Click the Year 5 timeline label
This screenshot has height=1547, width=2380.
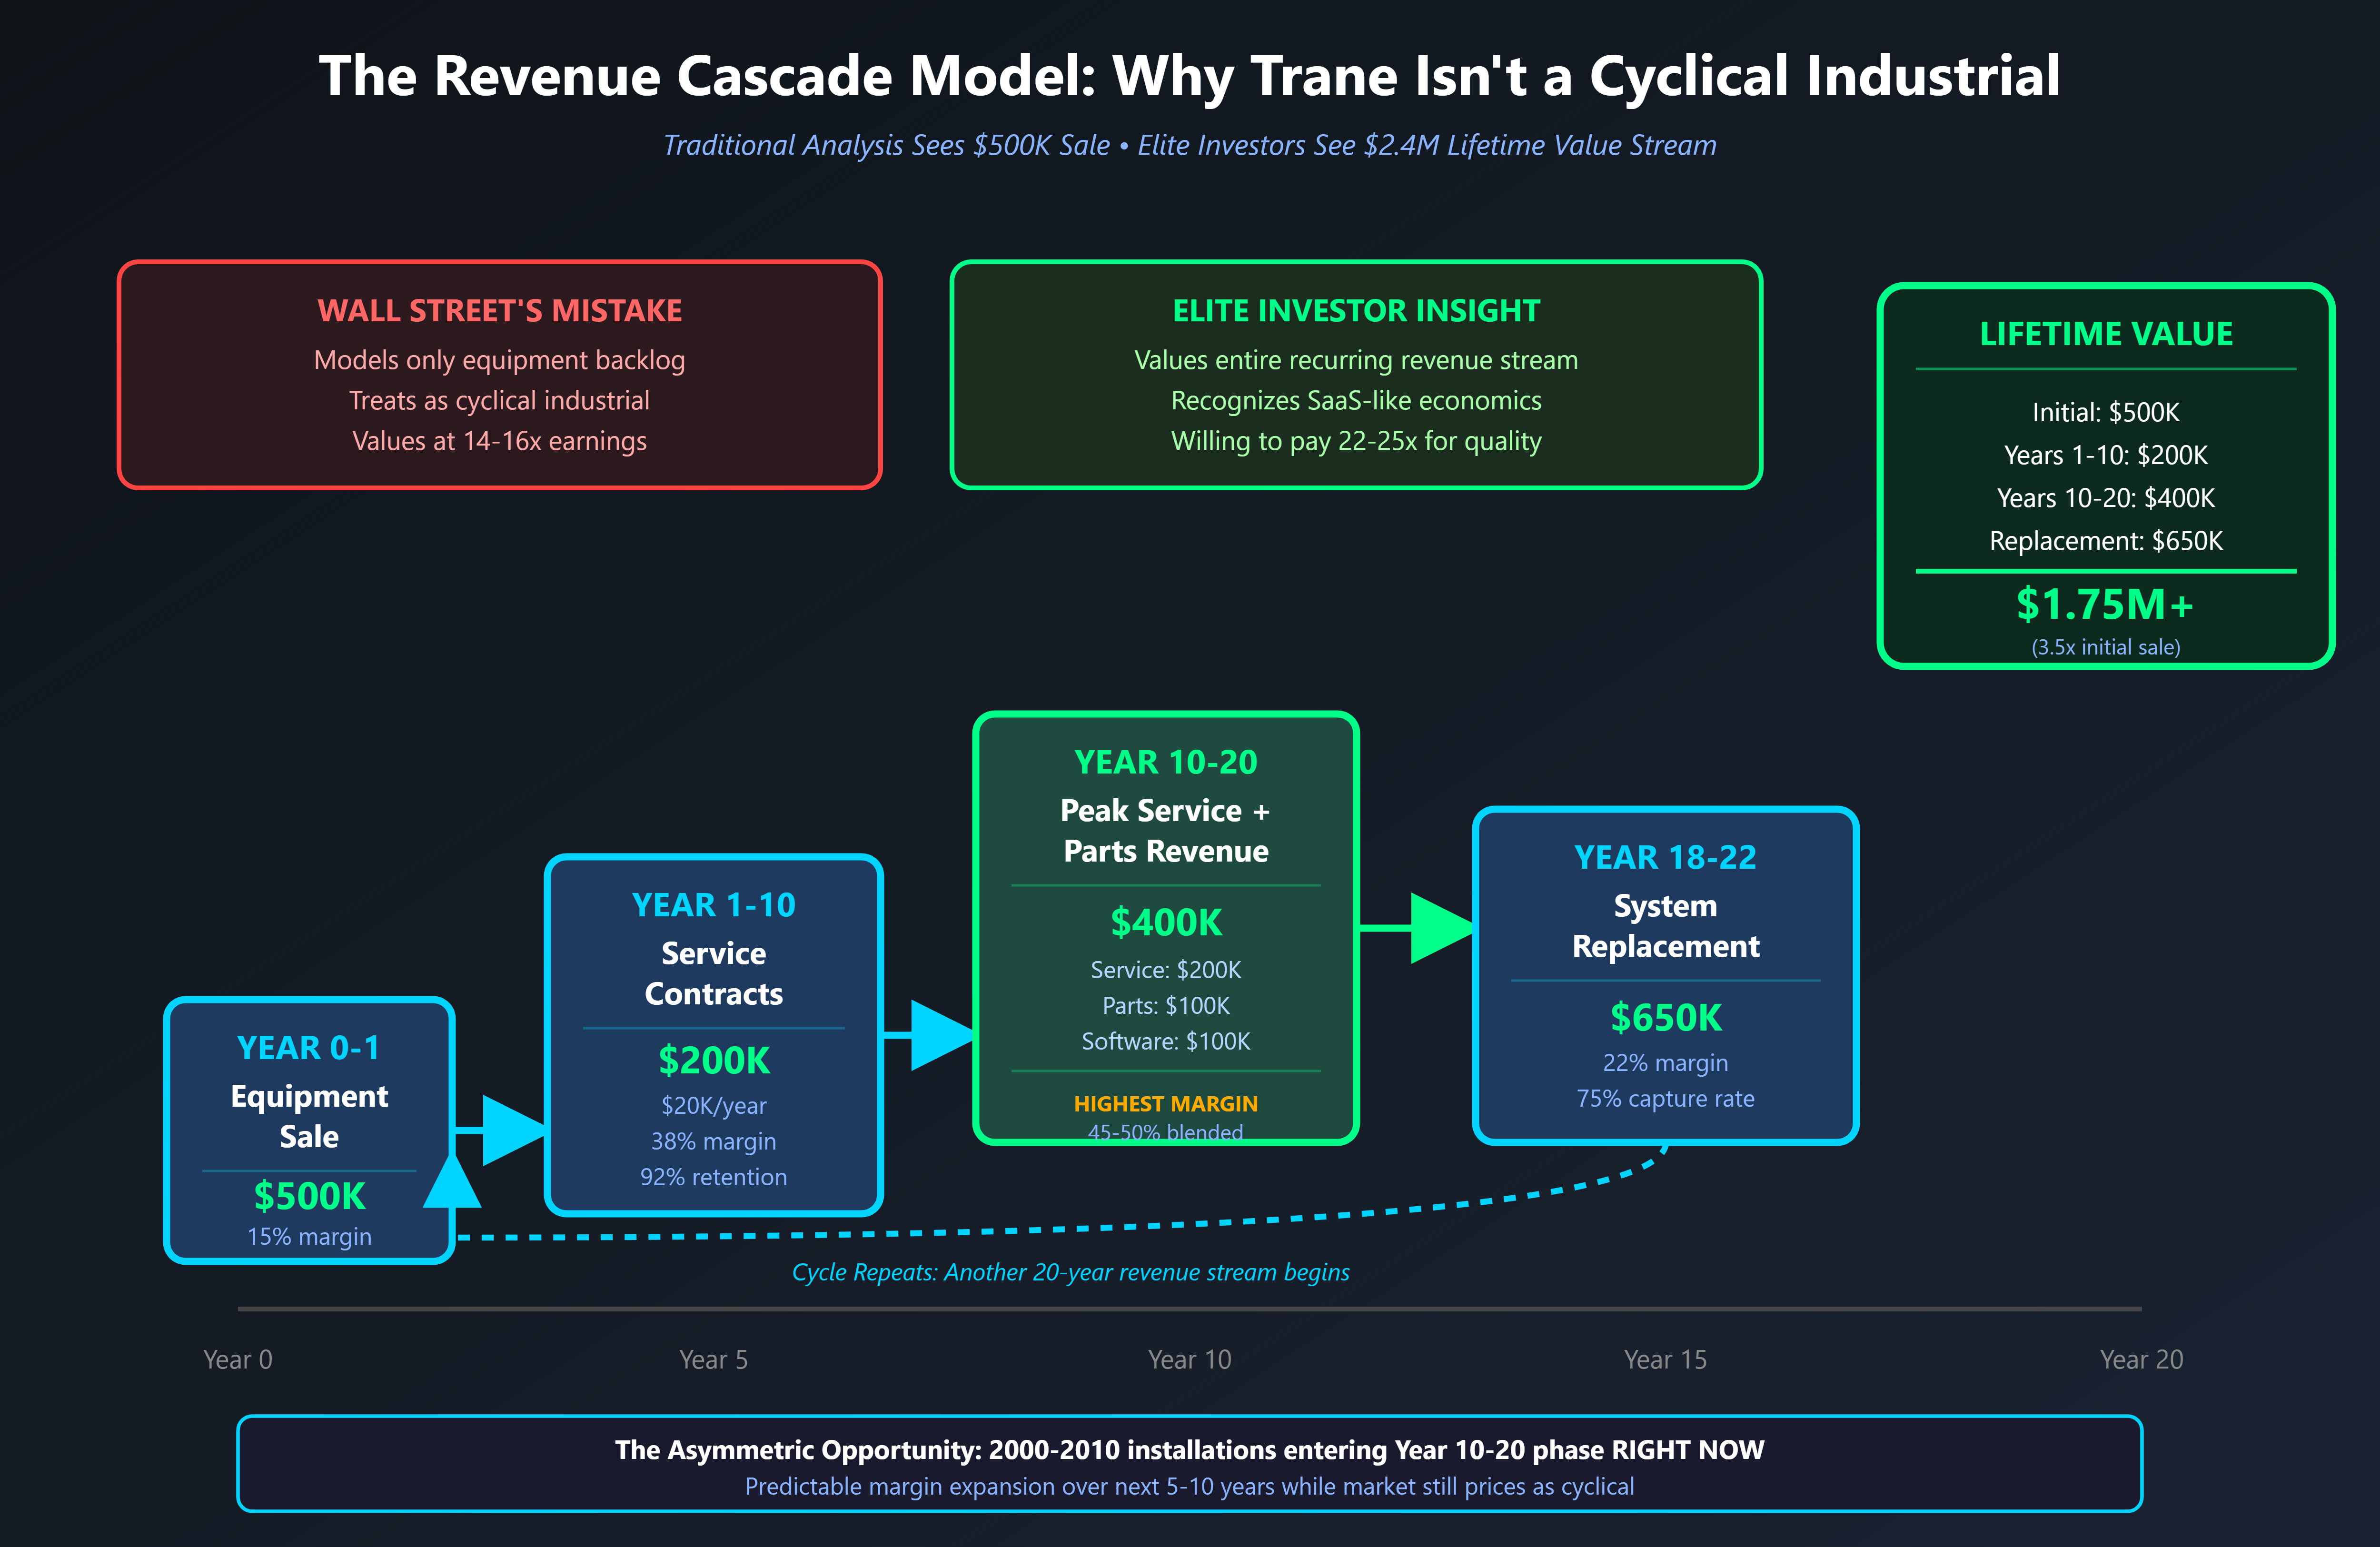[713, 1359]
